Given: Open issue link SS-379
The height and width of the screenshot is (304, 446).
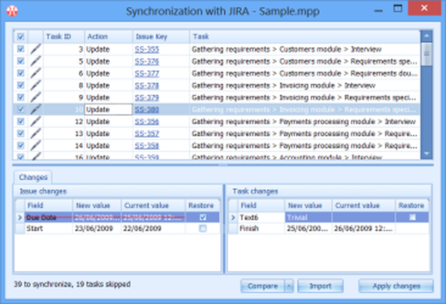Looking at the screenshot, I should point(147,97).
